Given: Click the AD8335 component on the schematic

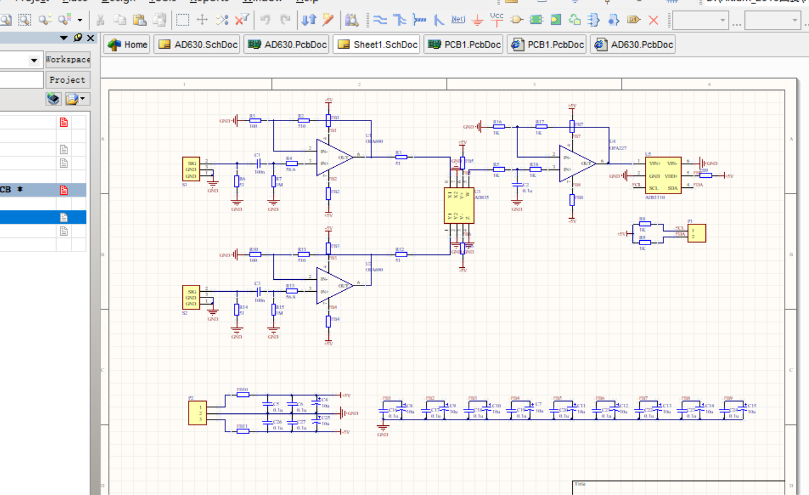Looking at the screenshot, I should [459, 206].
